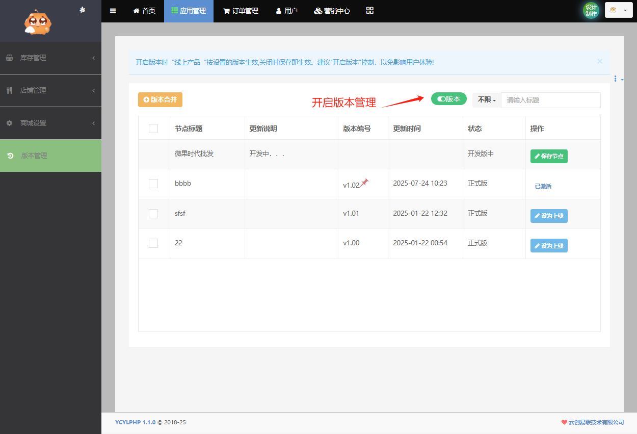Open the 营销中心 navigation item
Screen dimensions: 637x434
(332, 11)
